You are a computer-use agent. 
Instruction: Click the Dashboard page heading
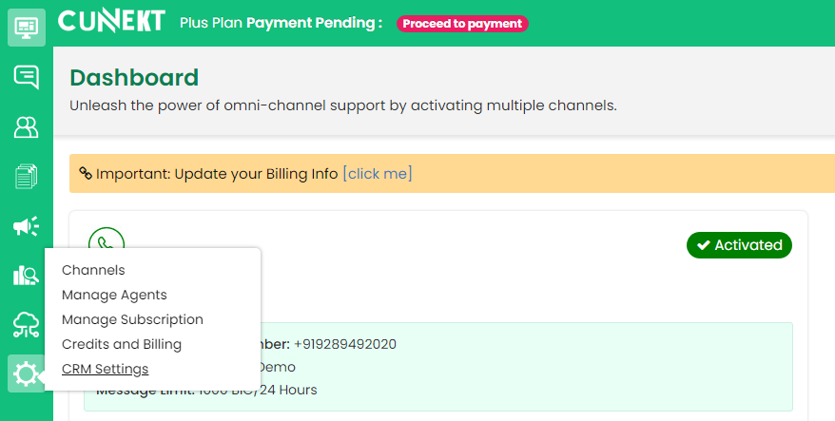134,78
